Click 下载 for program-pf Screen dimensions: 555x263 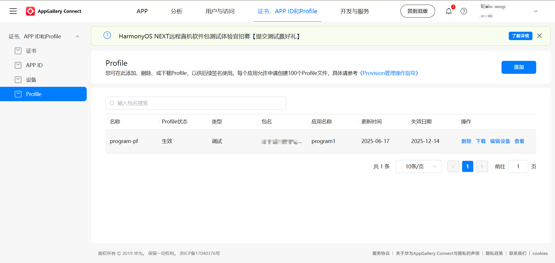[x=481, y=141]
